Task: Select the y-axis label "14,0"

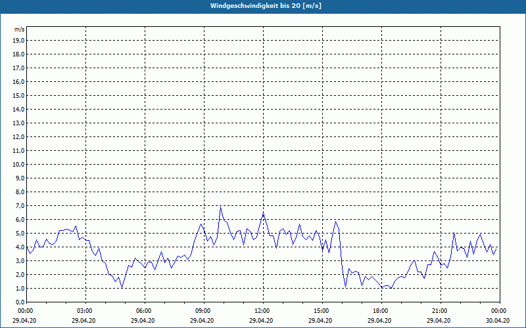Action: pos(19,110)
